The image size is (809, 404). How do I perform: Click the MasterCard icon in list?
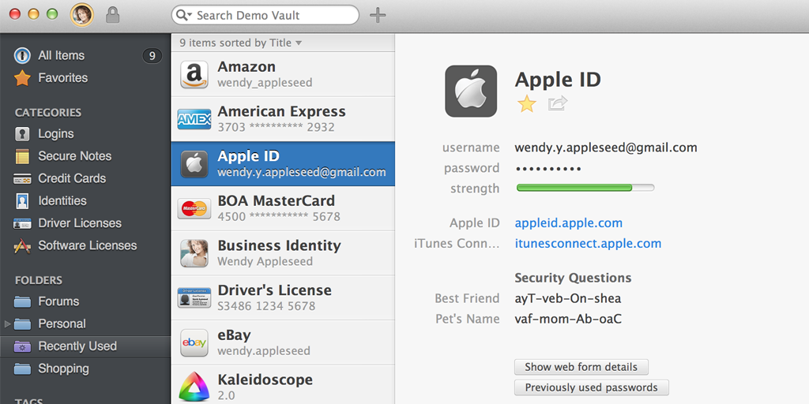pos(194,208)
